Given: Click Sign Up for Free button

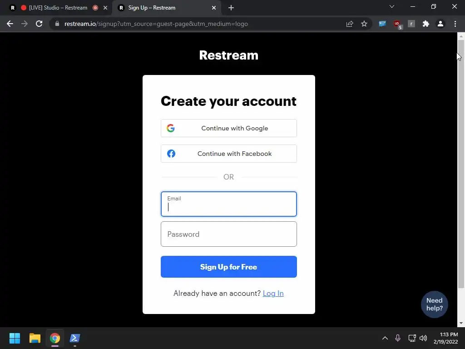Looking at the screenshot, I should (229, 267).
